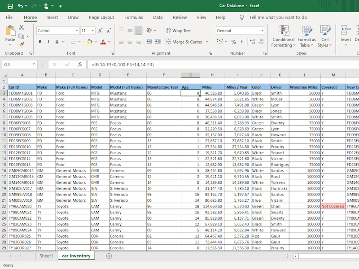Image resolution: width=359 pixels, height=269 pixels.
Task: Apply the fill color bucket
Action: click(x=89, y=42)
